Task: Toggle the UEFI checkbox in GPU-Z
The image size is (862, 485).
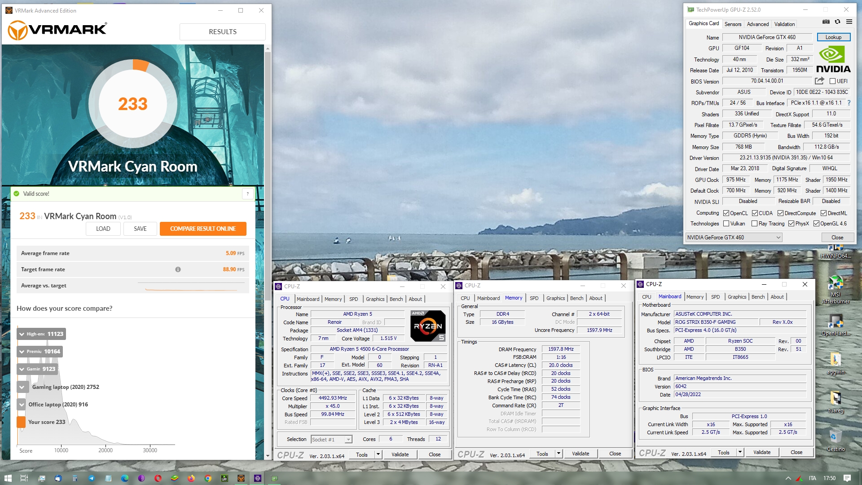Action: point(832,81)
